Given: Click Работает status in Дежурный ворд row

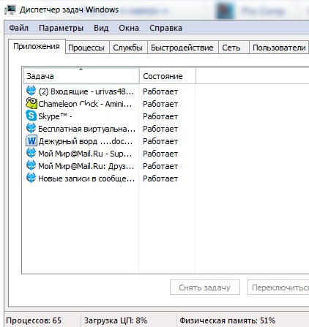Looking at the screenshot, I should pyautogui.click(x=160, y=141).
